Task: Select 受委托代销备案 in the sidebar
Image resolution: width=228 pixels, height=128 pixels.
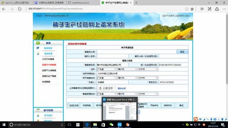Action: pyautogui.click(x=49, y=65)
